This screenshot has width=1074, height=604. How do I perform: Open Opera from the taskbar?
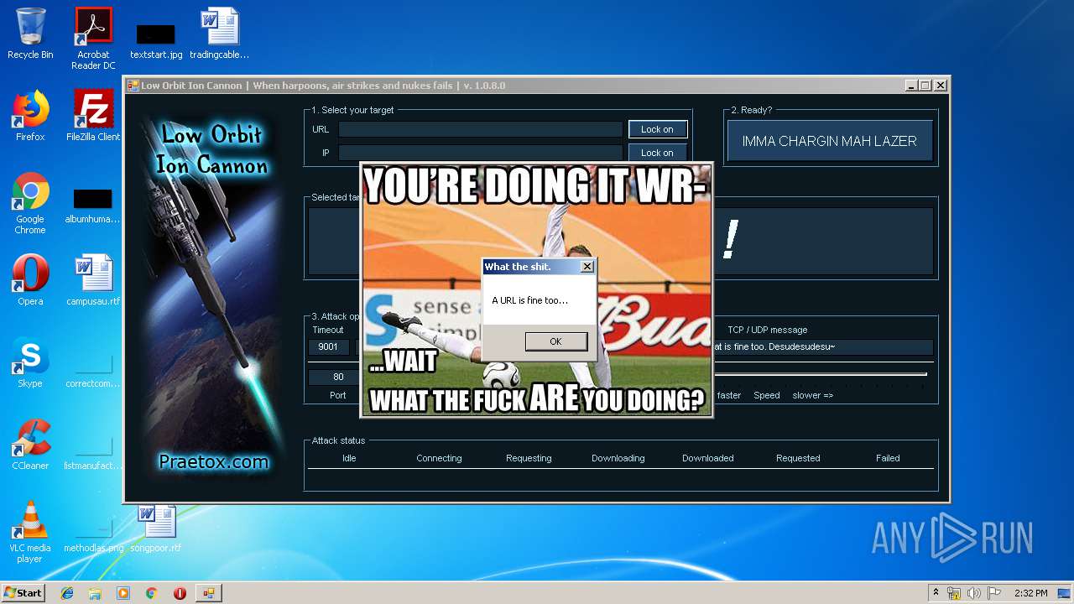click(x=180, y=593)
